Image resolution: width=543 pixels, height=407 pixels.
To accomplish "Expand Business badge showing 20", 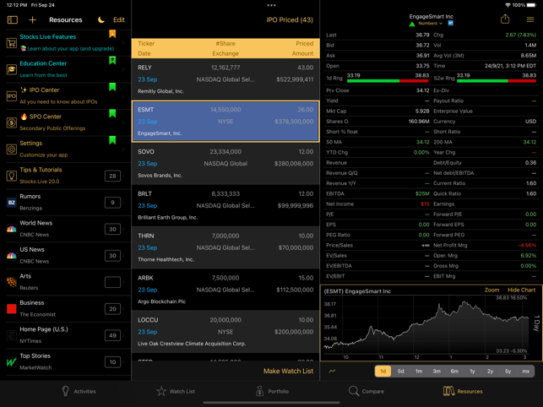I will click(112, 309).
